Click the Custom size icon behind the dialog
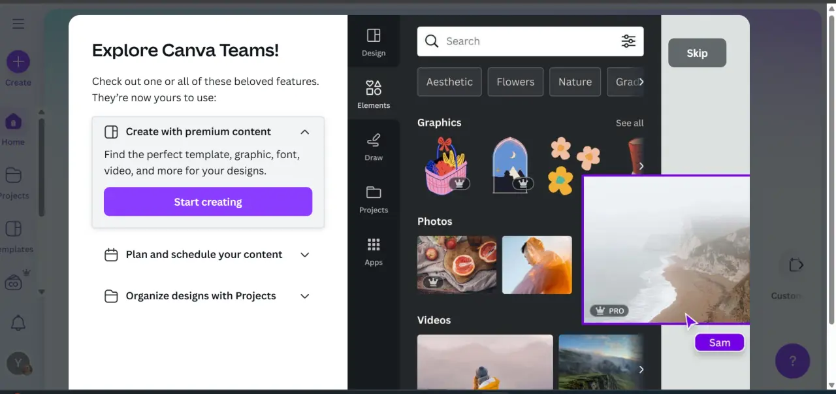 (796, 265)
